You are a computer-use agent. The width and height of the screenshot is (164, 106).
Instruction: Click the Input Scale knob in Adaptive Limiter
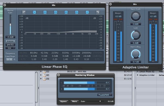pyautogui.click(x=136, y=16)
